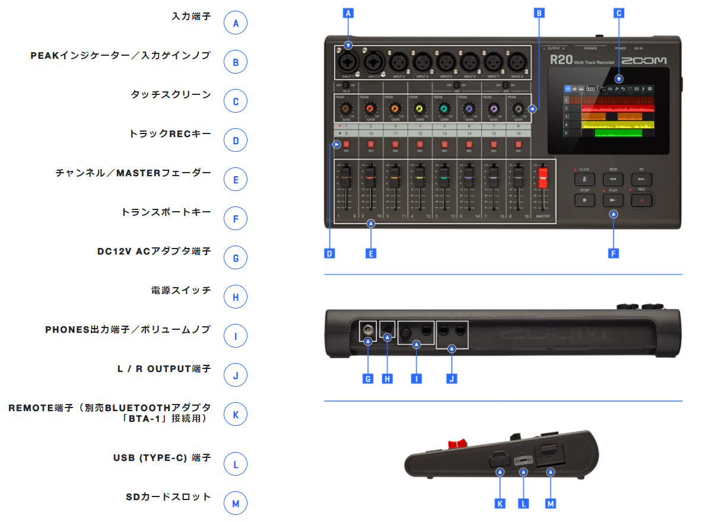Click the channel 5/13 green fader
Image resolution: width=712 pixels, height=522 pixels.
(x=444, y=177)
